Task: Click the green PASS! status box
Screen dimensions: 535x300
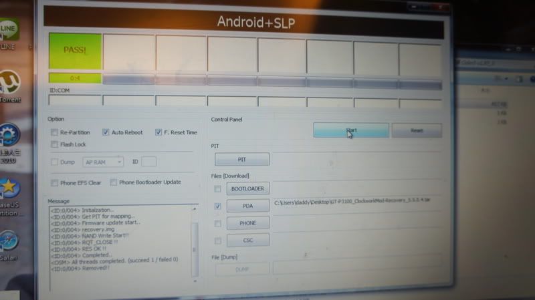Action: coord(75,51)
